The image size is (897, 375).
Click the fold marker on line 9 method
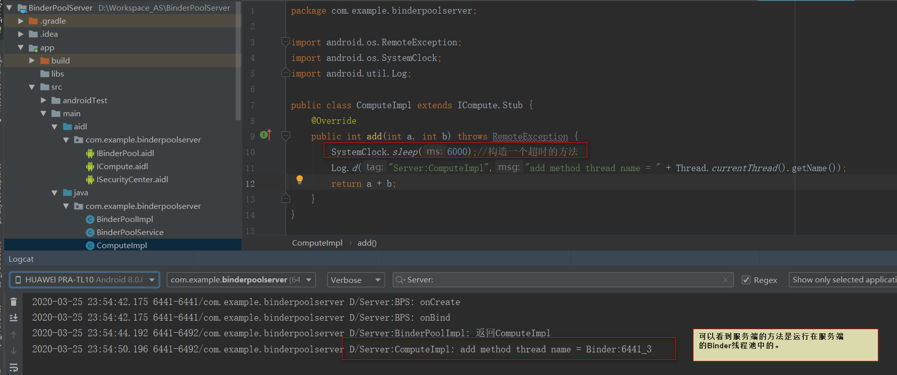coord(286,136)
